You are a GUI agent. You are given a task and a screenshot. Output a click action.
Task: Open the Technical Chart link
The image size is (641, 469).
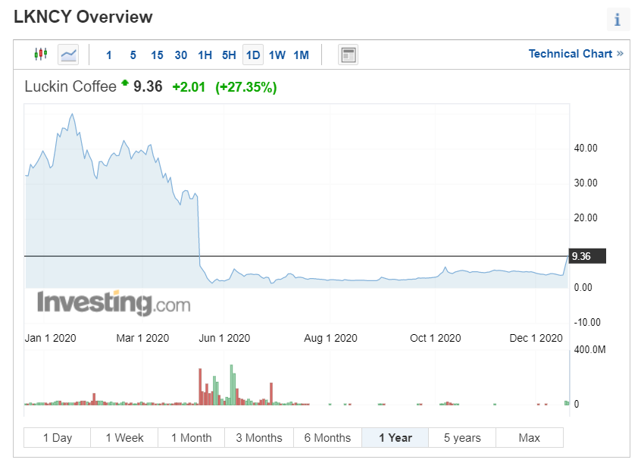[x=576, y=54]
